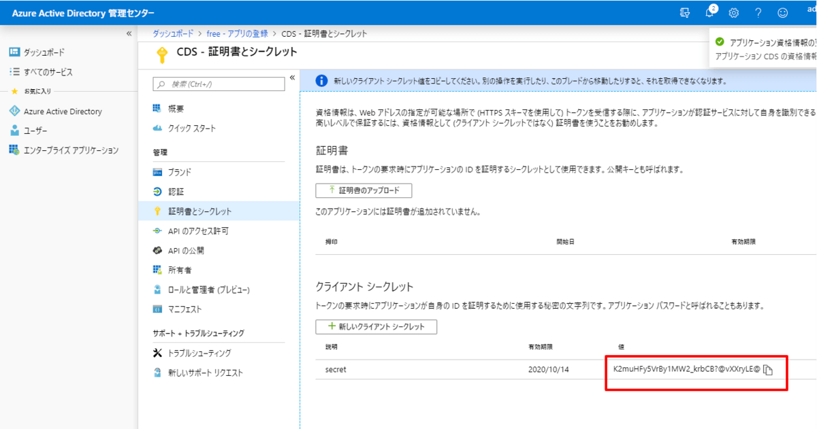Click the Azure Active Directory 管理センター title
Image resolution: width=817 pixels, height=429 pixels.
[x=83, y=13]
